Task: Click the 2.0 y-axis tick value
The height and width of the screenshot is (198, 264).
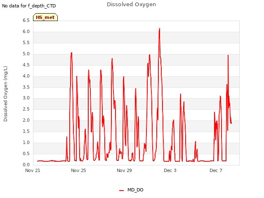Action: coord(26,120)
